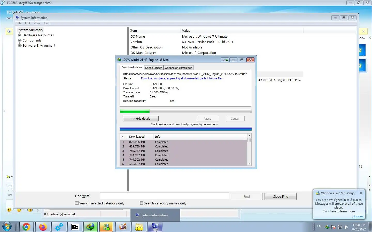The image size is (372, 232).
Task: Select the OS Name row
Action: click(242, 37)
